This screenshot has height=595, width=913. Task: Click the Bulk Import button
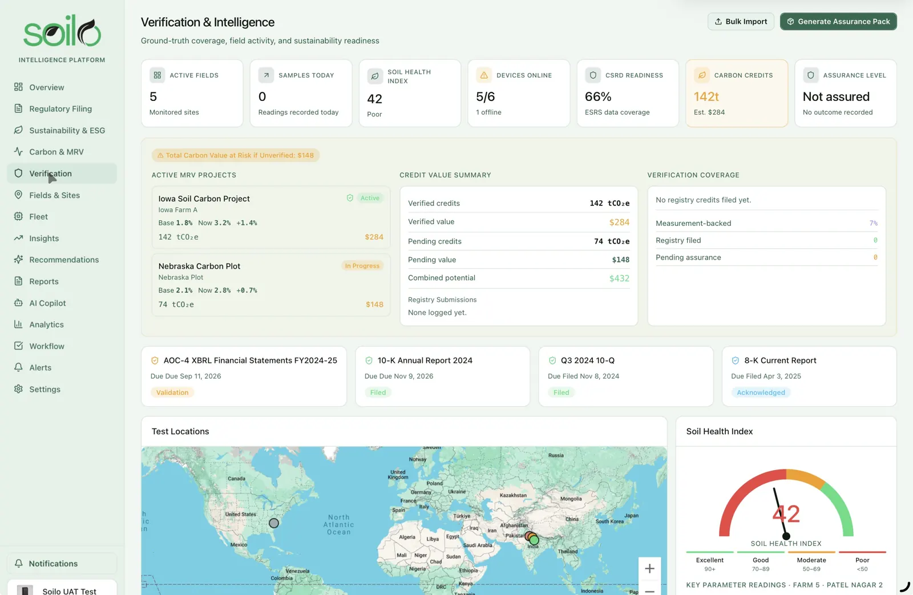coord(741,22)
